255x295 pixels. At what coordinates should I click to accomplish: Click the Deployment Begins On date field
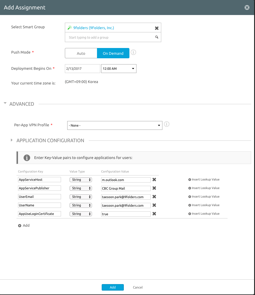[x=82, y=69]
